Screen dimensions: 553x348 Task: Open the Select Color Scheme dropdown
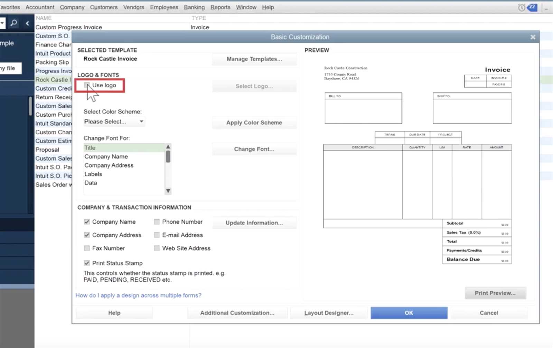point(114,122)
